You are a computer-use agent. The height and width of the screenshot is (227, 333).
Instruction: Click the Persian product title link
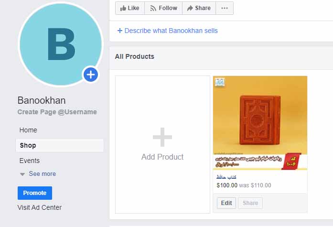click(226, 177)
